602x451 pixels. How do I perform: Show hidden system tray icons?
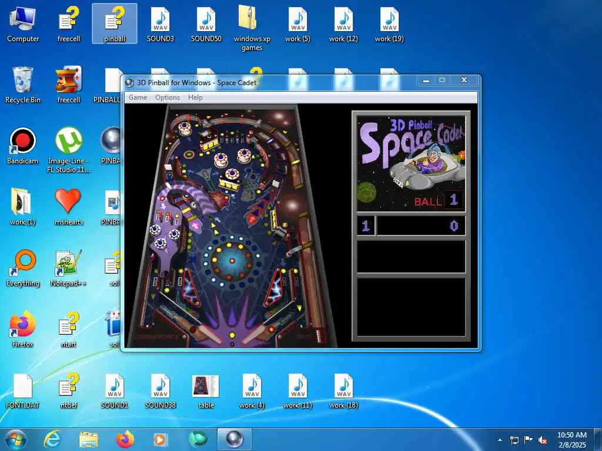(500, 440)
